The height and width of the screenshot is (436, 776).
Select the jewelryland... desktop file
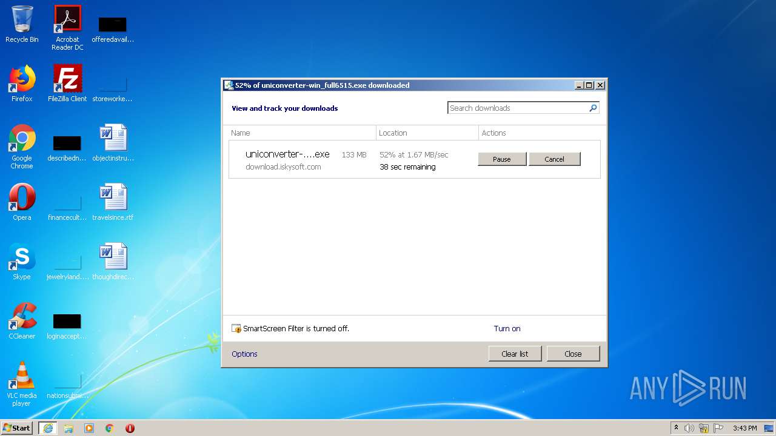[67, 266]
